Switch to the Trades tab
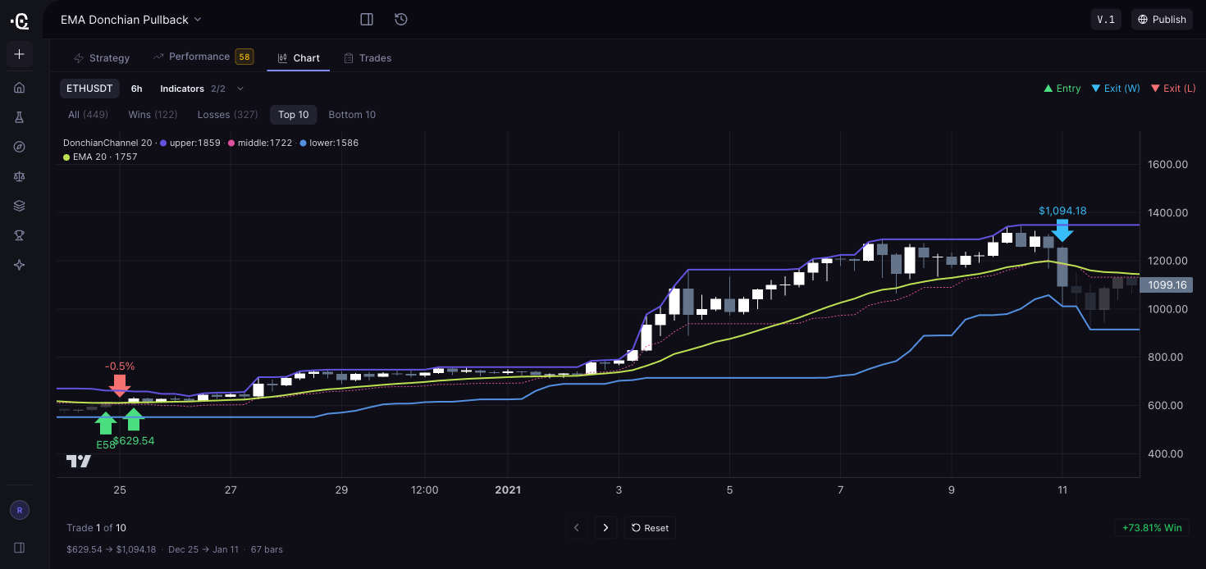This screenshot has width=1206, height=569. [x=368, y=57]
